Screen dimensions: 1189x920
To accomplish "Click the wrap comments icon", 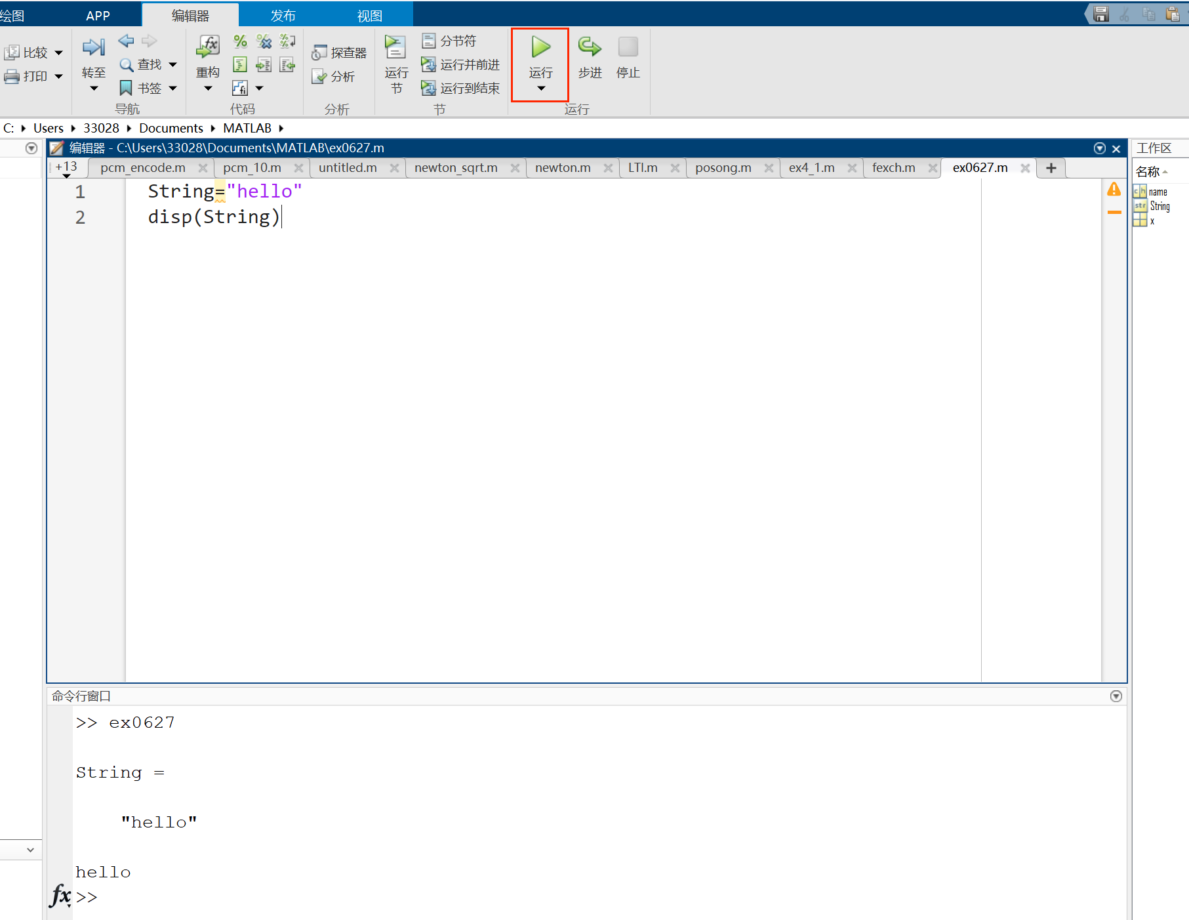I will tap(287, 41).
